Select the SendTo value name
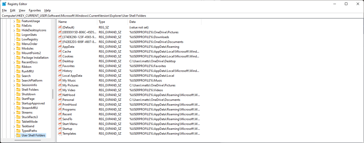The image size is (364, 143). [67, 119]
